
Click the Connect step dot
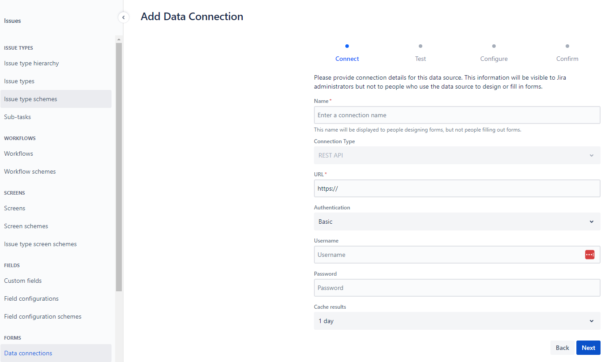(347, 46)
